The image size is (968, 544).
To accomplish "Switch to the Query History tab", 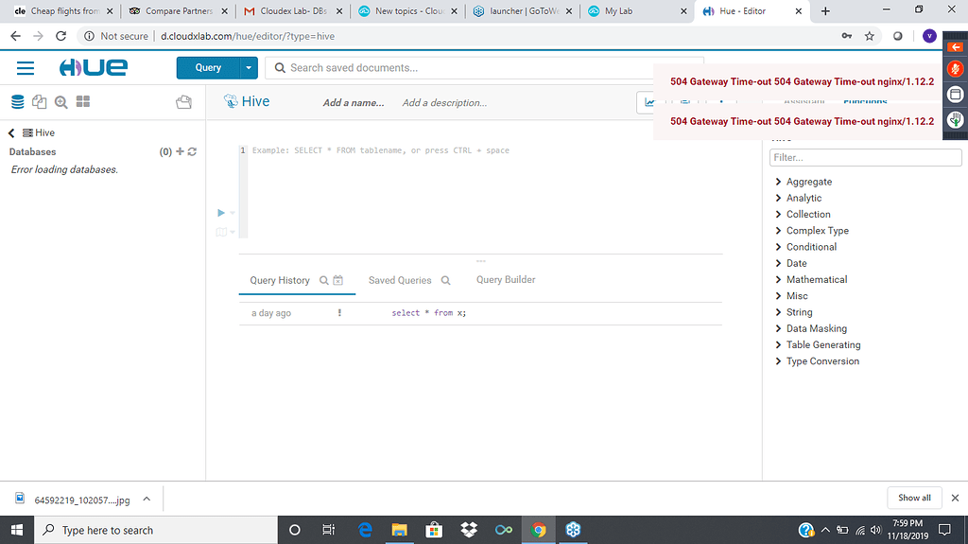I will (280, 281).
